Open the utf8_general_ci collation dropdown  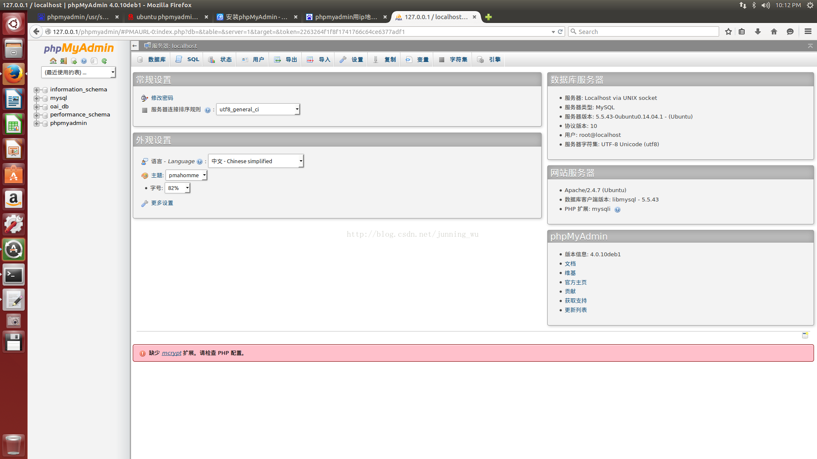tap(258, 109)
